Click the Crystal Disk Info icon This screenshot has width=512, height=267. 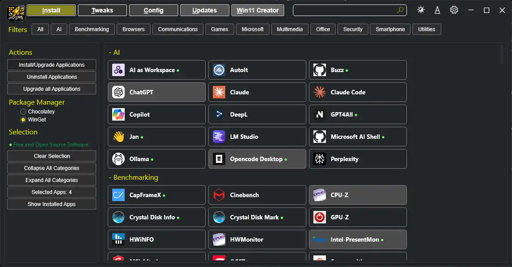(118, 217)
